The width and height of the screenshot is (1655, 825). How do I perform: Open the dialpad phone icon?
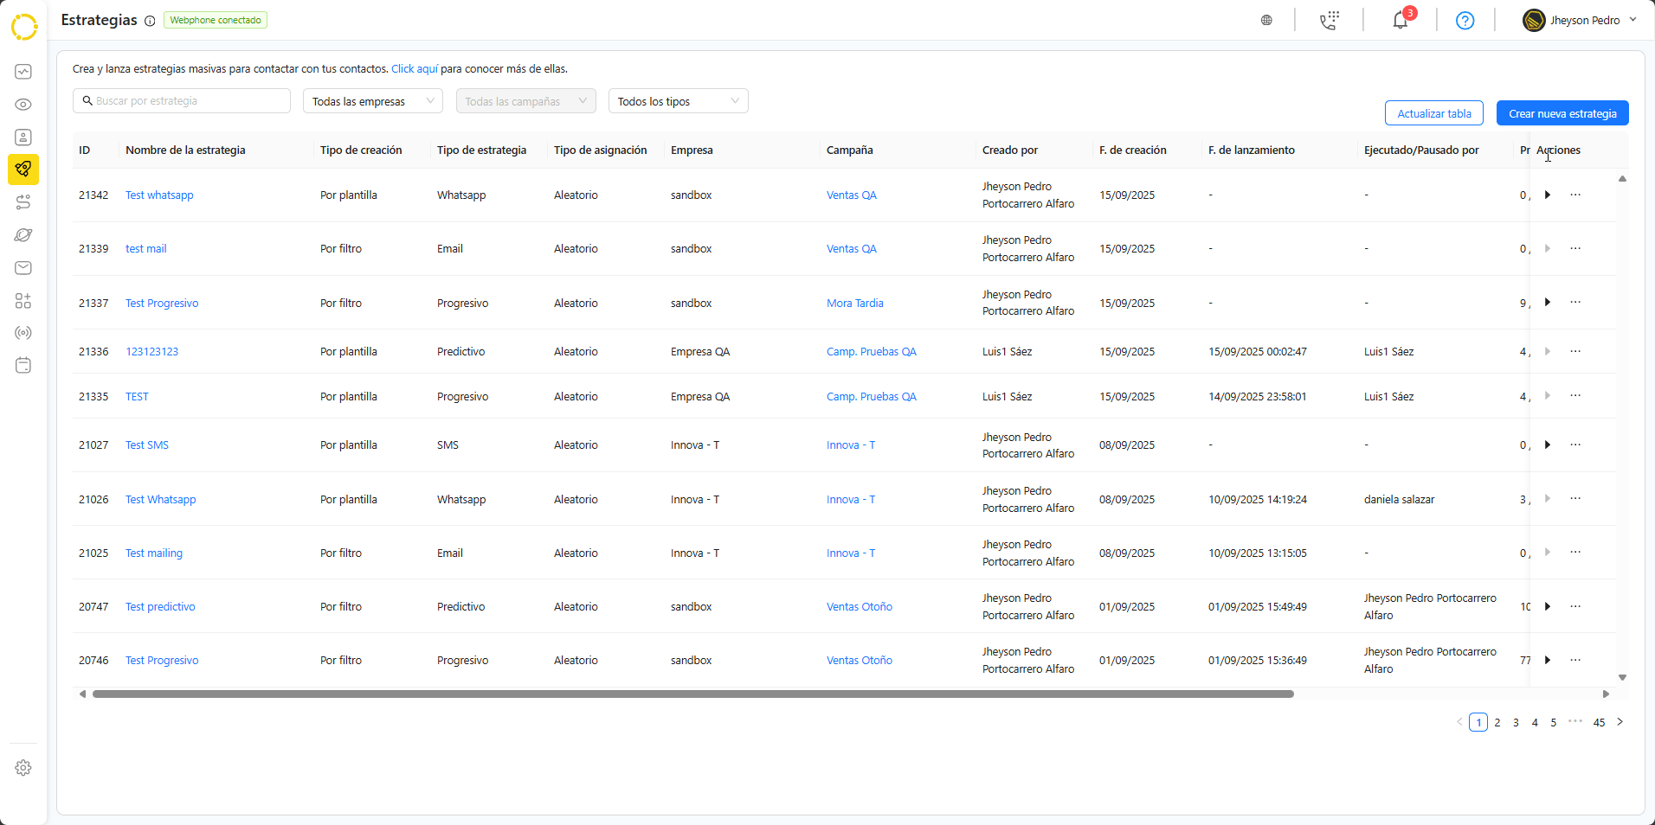point(1330,20)
